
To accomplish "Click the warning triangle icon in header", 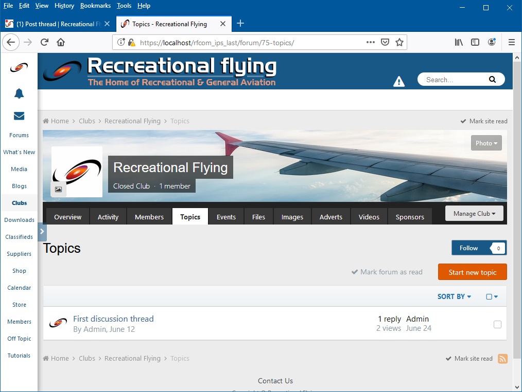I will [x=399, y=81].
